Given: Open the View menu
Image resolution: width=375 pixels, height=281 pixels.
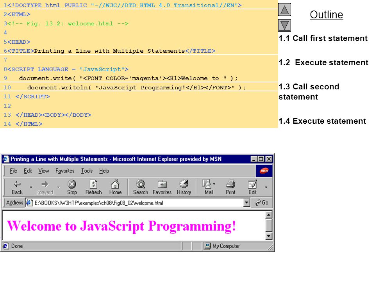Looking at the screenshot, I should [43, 171].
